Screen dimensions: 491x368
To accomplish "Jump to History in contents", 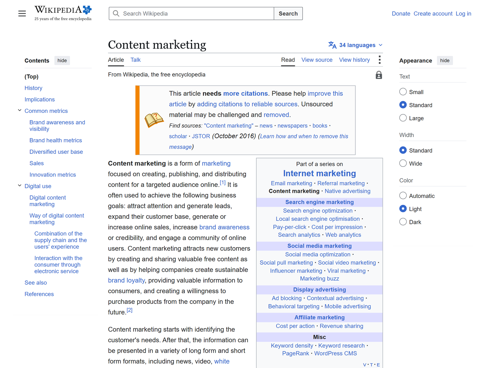I will 33,88.
